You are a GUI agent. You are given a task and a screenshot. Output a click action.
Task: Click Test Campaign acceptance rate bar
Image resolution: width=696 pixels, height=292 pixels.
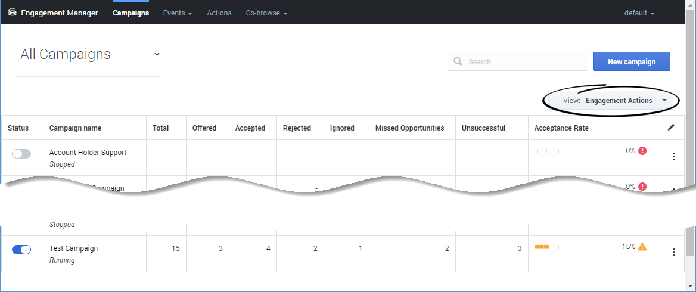(564, 247)
